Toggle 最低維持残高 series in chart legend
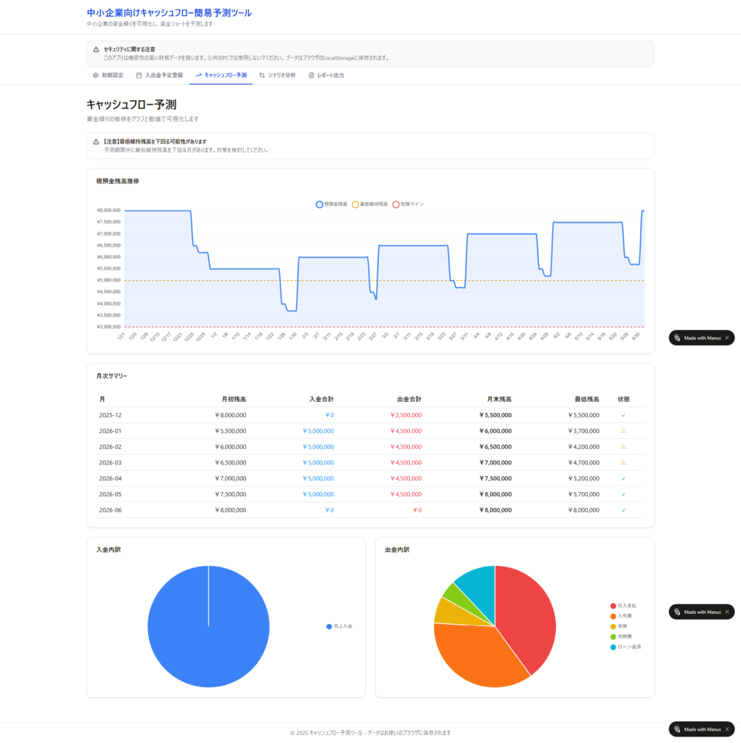This screenshot has width=741, height=743. pyautogui.click(x=369, y=205)
